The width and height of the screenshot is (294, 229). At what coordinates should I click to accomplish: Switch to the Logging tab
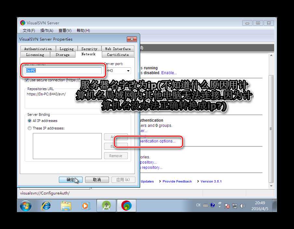(x=67, y=49)
